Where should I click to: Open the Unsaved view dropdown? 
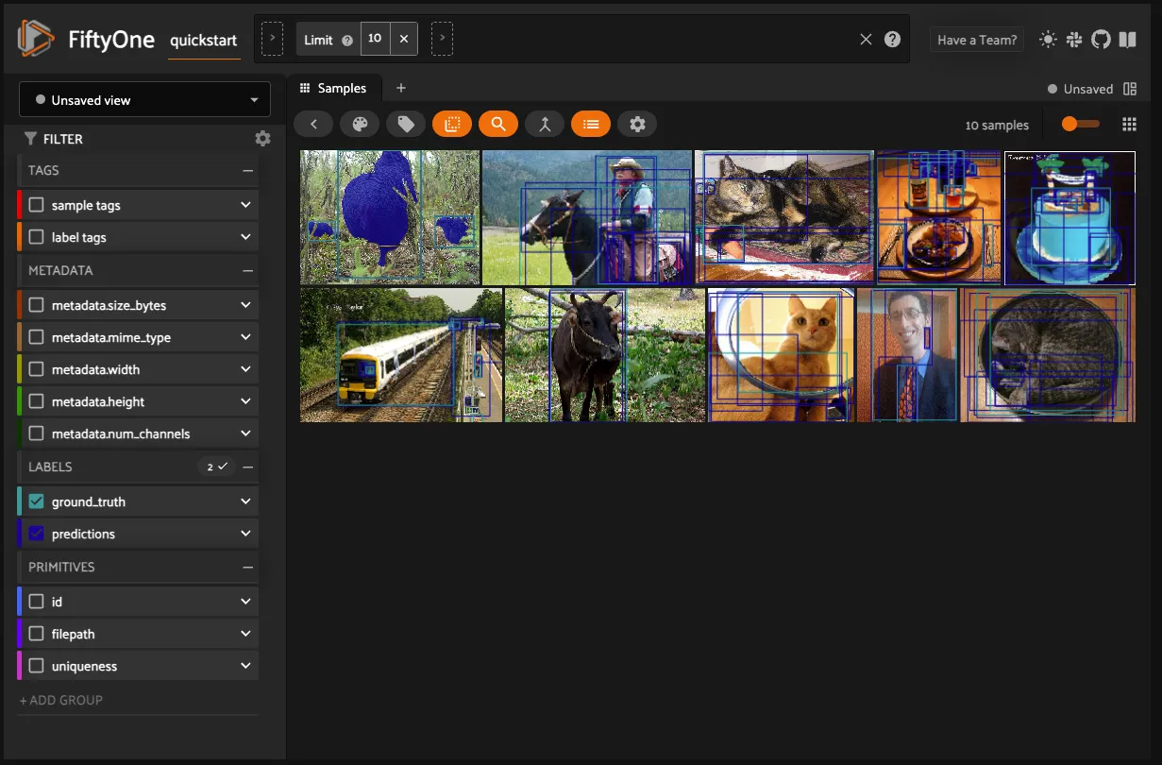pyautogui.click(x=144, y=99)
